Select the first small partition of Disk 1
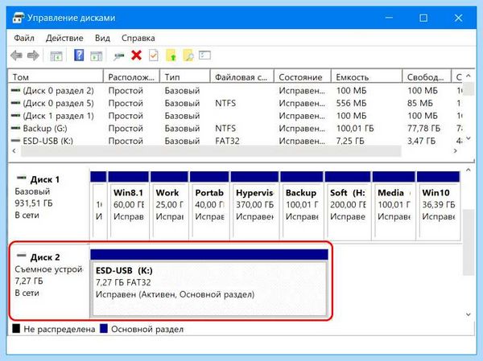Viewport: 483px width, 361px height. click(x=98, y=206)
